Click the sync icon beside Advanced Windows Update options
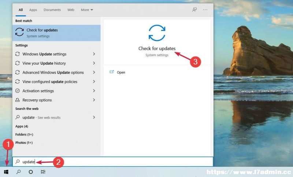This screenshot has height=177, width=293. pyautogui.click(x=18, y=72)
